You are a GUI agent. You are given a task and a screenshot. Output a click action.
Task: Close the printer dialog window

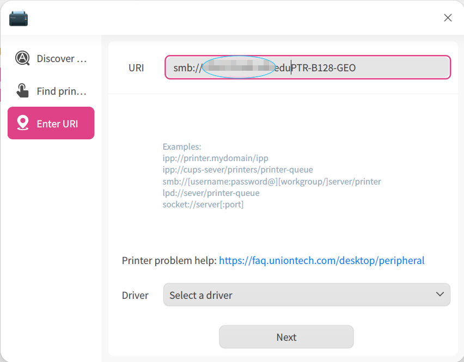click(x=448, y=18)
